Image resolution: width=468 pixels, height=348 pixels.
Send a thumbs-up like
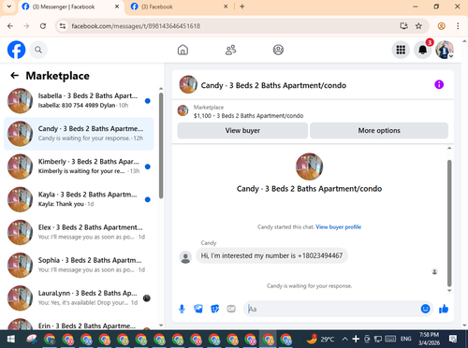[444, 309]
